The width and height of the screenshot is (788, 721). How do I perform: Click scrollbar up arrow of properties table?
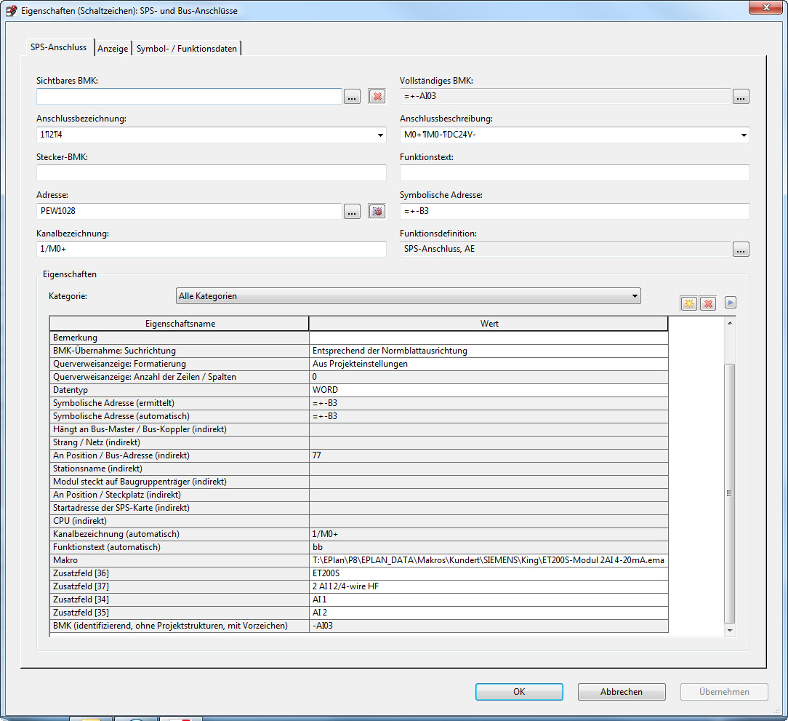coord(730,323)
